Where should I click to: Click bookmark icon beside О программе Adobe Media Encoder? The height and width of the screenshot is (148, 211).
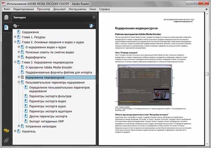click(22, 67)
